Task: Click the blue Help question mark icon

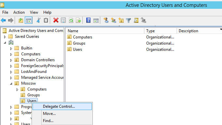Action: (x=88, y=21)
